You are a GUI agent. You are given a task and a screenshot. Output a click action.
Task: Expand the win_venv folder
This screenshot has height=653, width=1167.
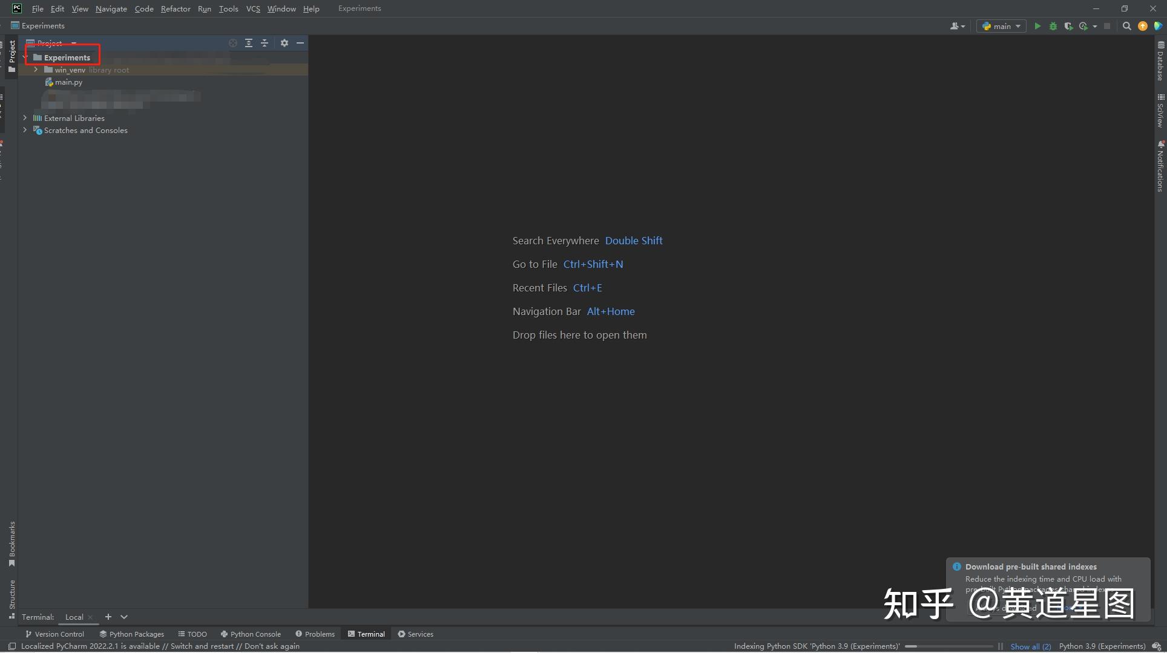click(36, 70)
